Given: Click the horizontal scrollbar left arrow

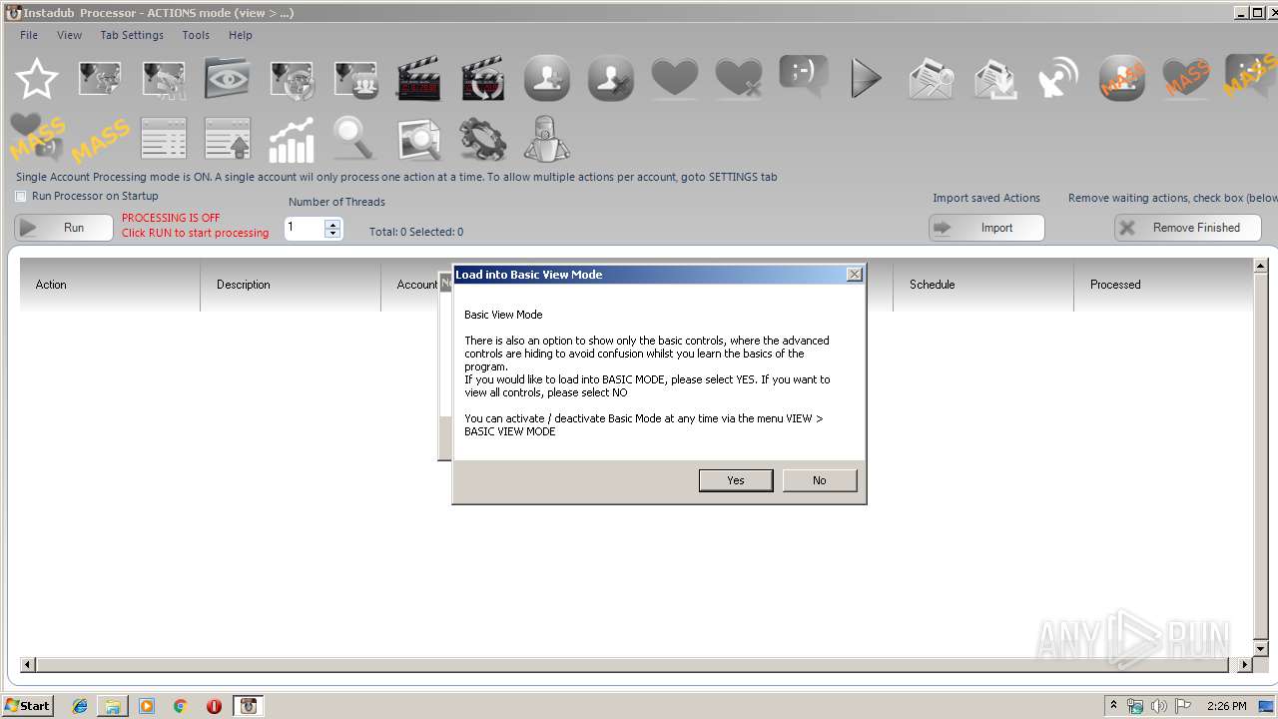Looking at the screenshot, I should click(x=28, y=664).
